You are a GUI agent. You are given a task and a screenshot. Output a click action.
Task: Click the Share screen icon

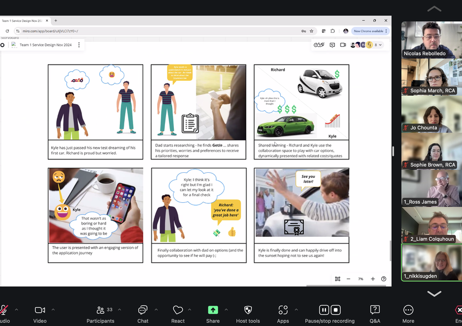(x=213, y=310)
